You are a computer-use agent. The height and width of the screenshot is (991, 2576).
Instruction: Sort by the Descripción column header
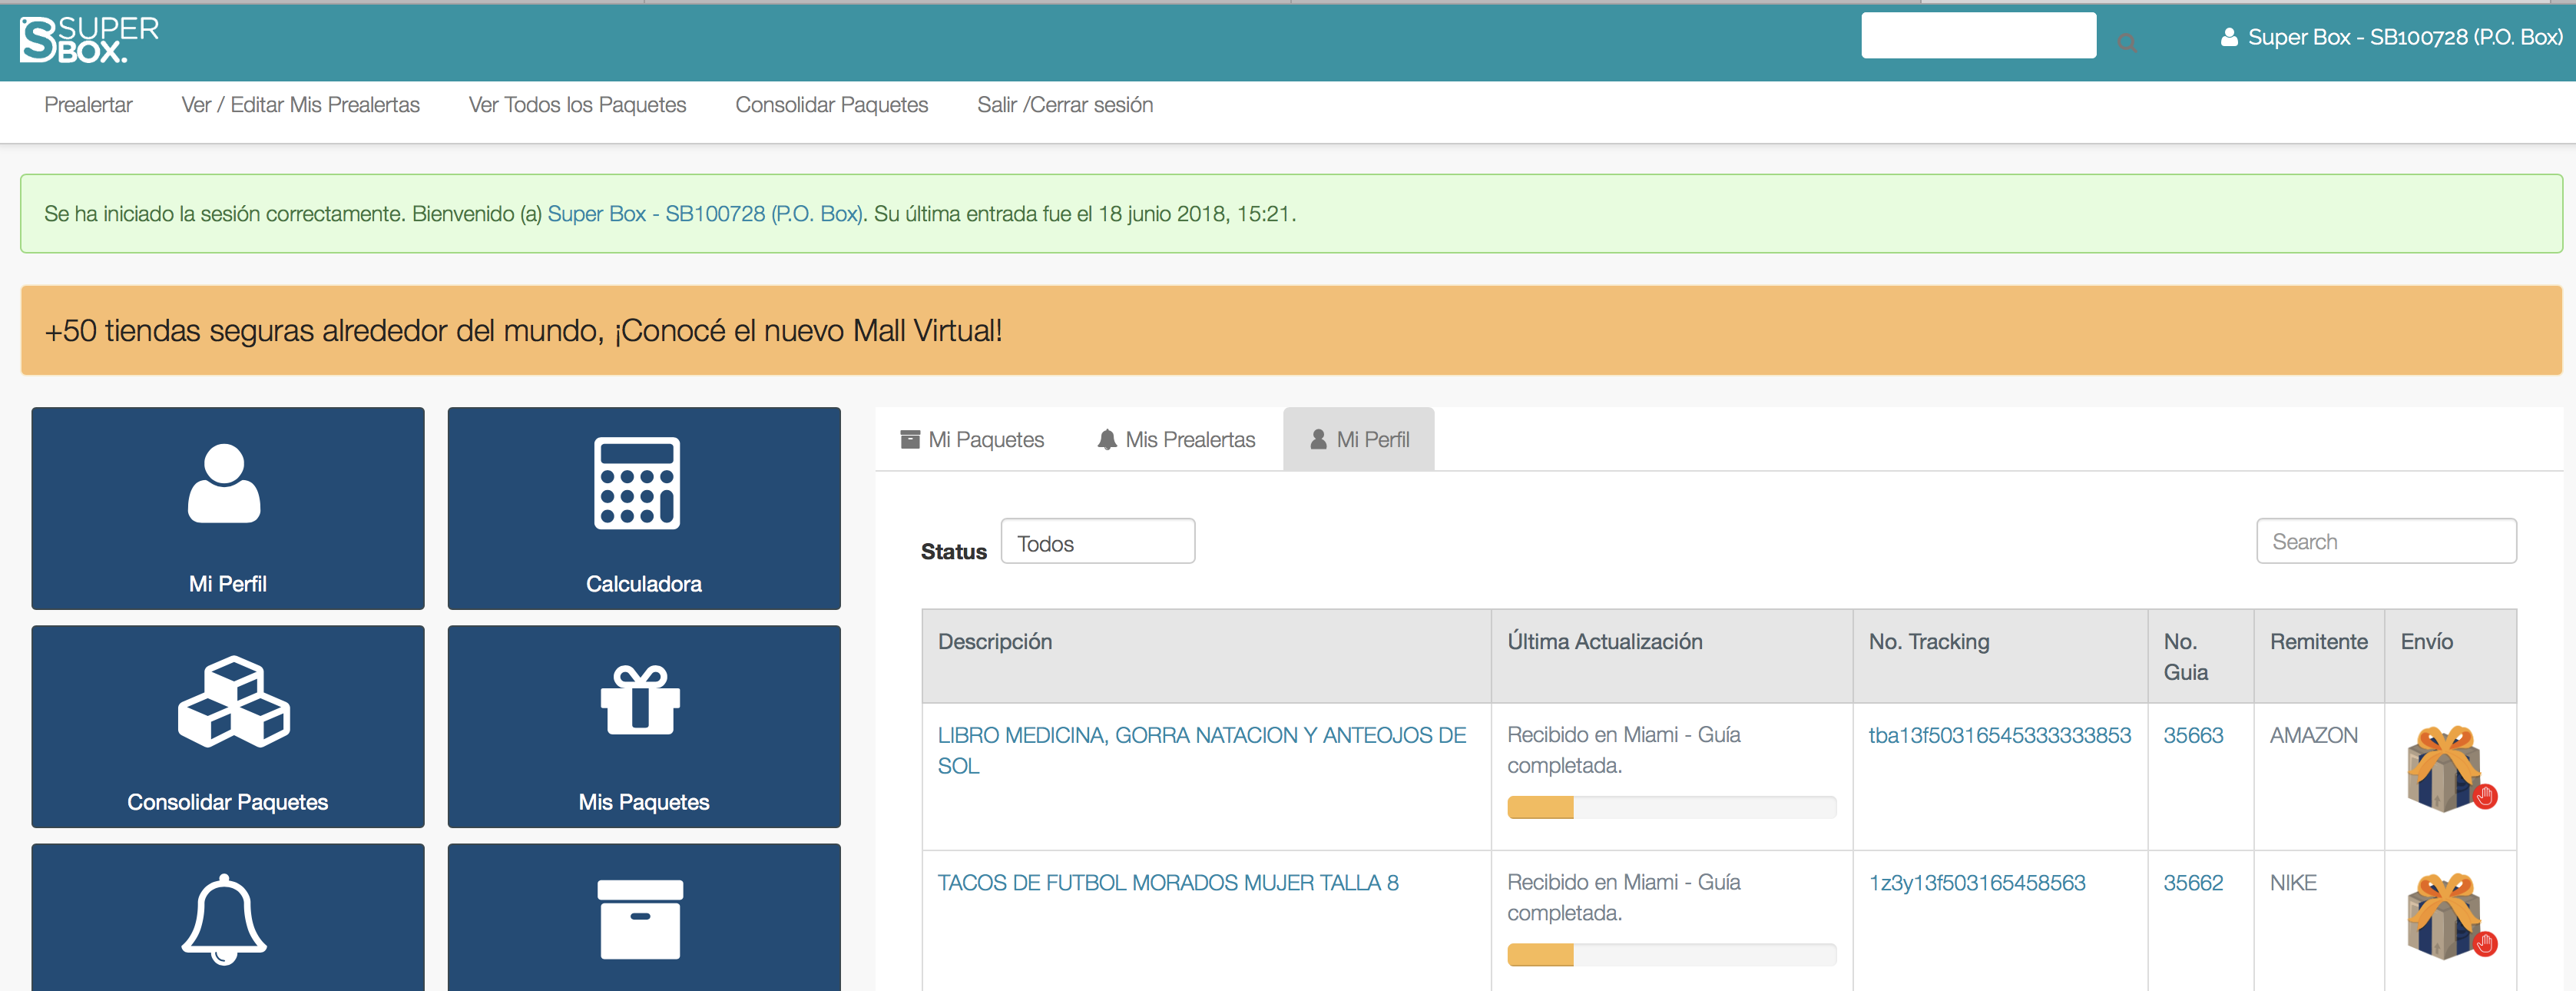coord(1207,656)
